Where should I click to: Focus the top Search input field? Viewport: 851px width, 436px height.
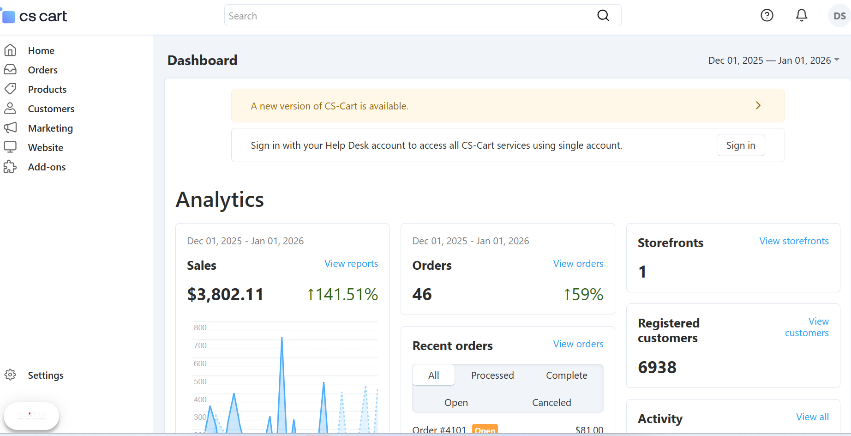[x=406, y=16]
